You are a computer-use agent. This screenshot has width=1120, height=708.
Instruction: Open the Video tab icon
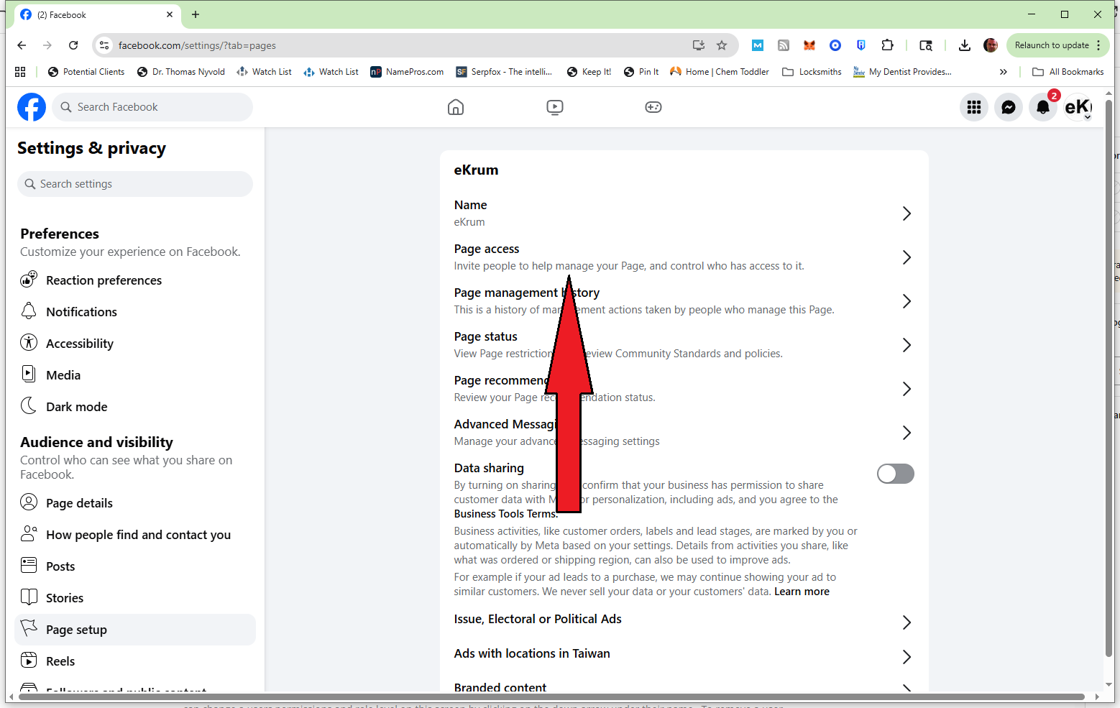click(x=554, y=107)
